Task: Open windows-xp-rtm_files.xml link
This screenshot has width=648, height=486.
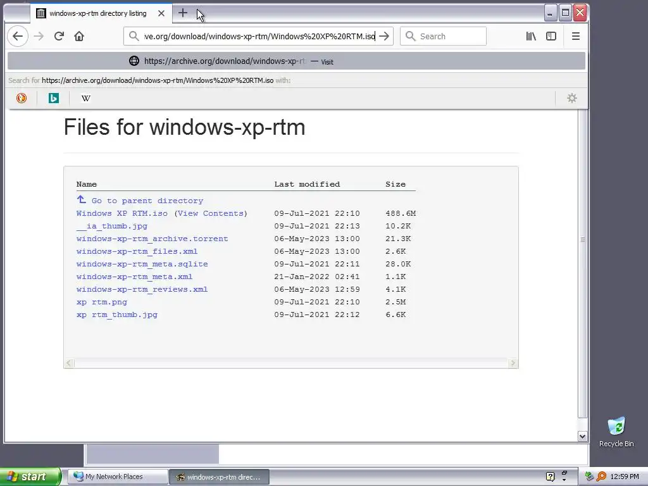Action: point(137,252)
